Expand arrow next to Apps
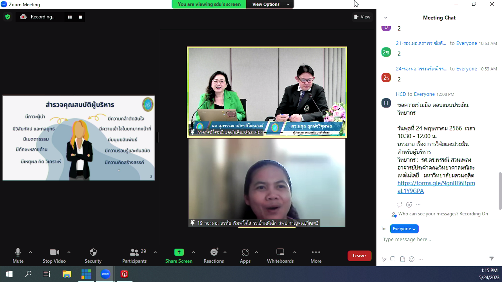Screen dimensions: 502x282 pos(256,252)
